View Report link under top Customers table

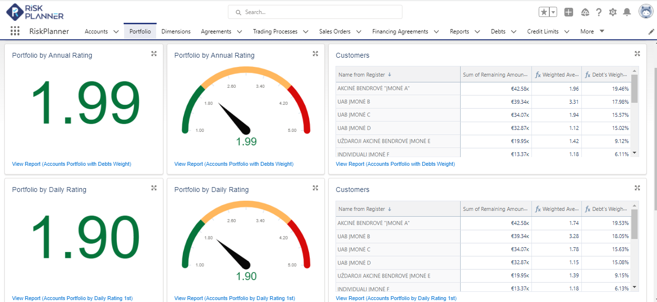point(395,164)
